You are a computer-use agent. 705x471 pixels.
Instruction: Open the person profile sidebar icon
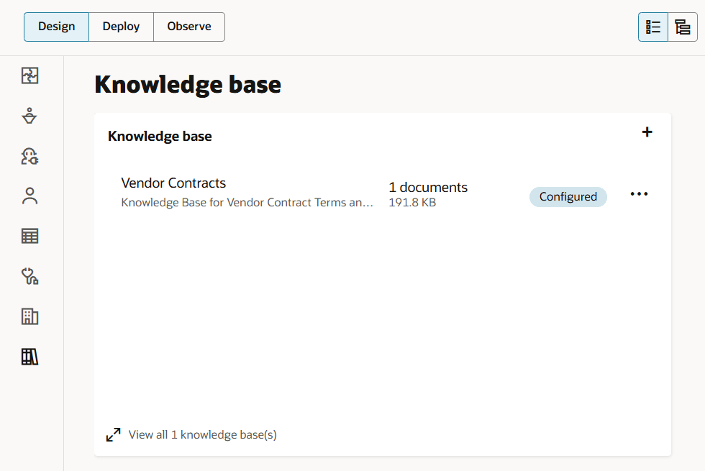coord(29,196)
